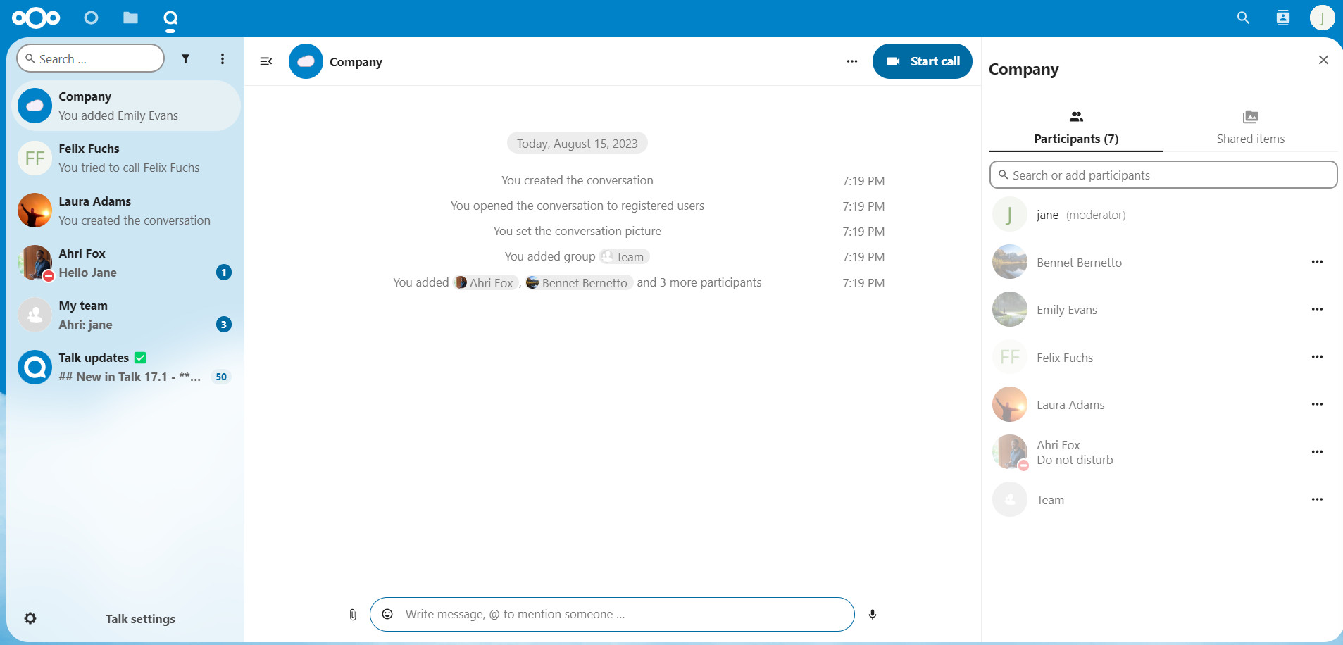1343x645 pixels.
Task: Click the global search magnifier icon
Action: pyautogui.click(x=1243, y=18)
